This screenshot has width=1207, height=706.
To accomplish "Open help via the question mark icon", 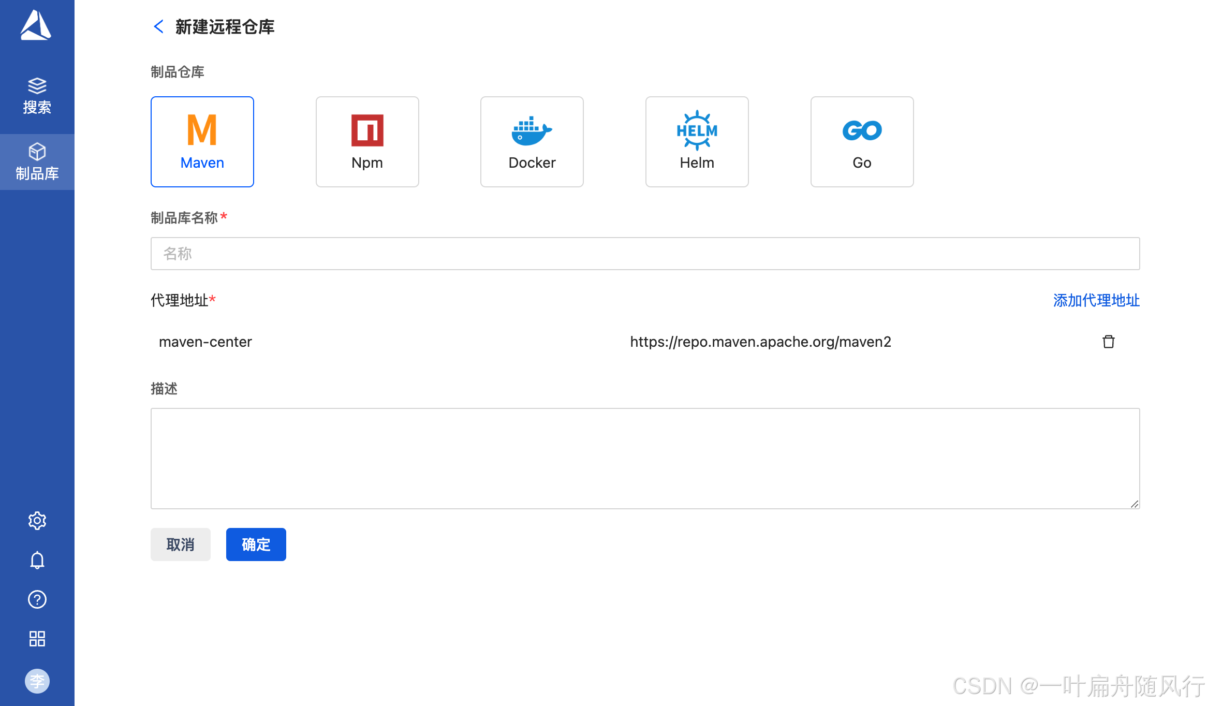I will coord(37,599).
